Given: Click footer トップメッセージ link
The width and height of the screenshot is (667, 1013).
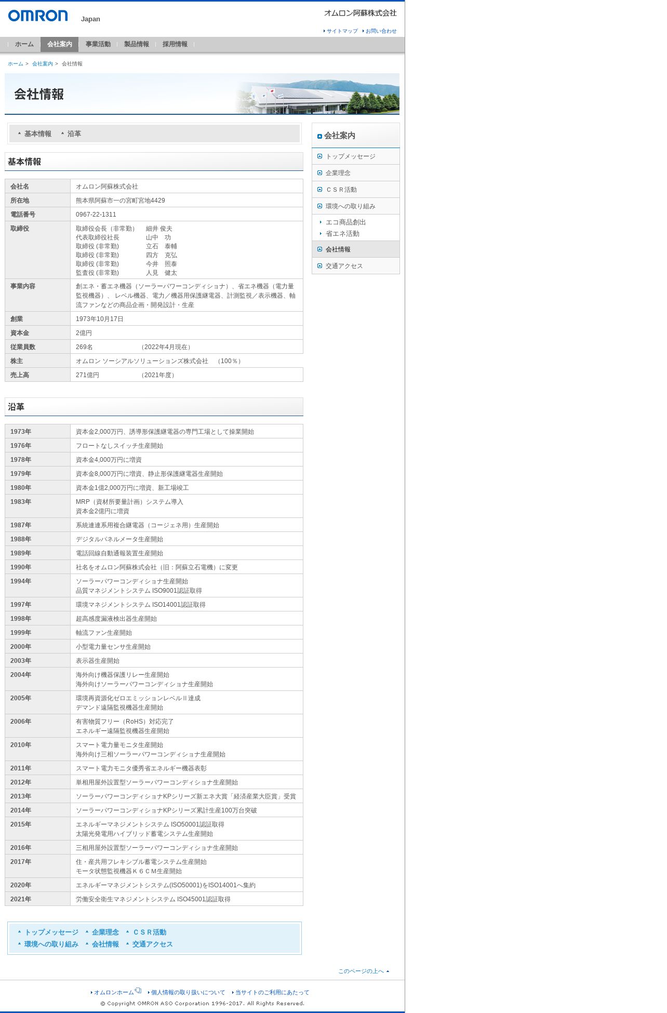Looking at the screenshot, I should tap(51, 932).
